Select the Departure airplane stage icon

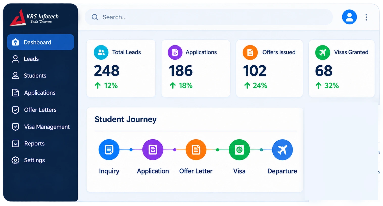[x=282, y=150]
